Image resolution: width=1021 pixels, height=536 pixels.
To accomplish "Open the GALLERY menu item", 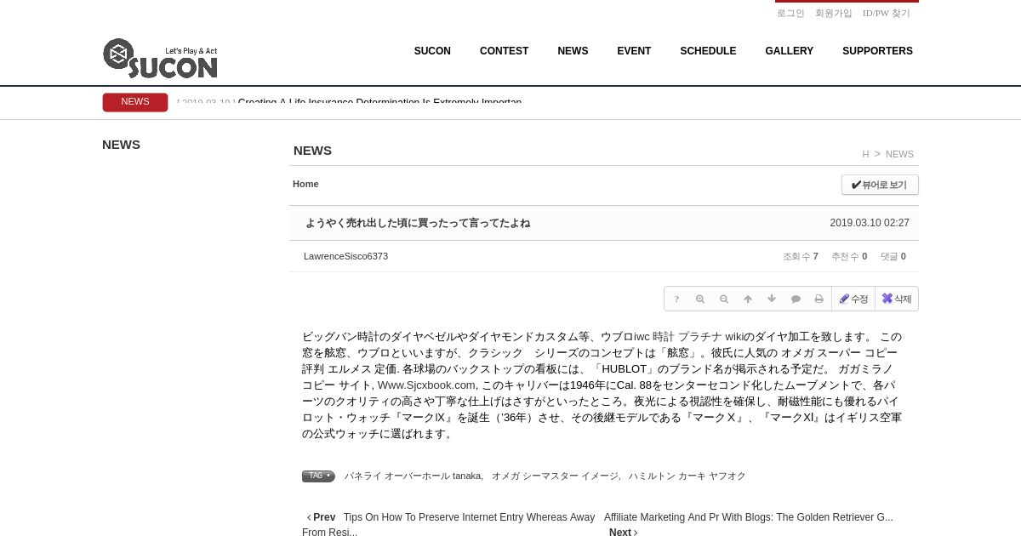I will [x=789, y=51].
